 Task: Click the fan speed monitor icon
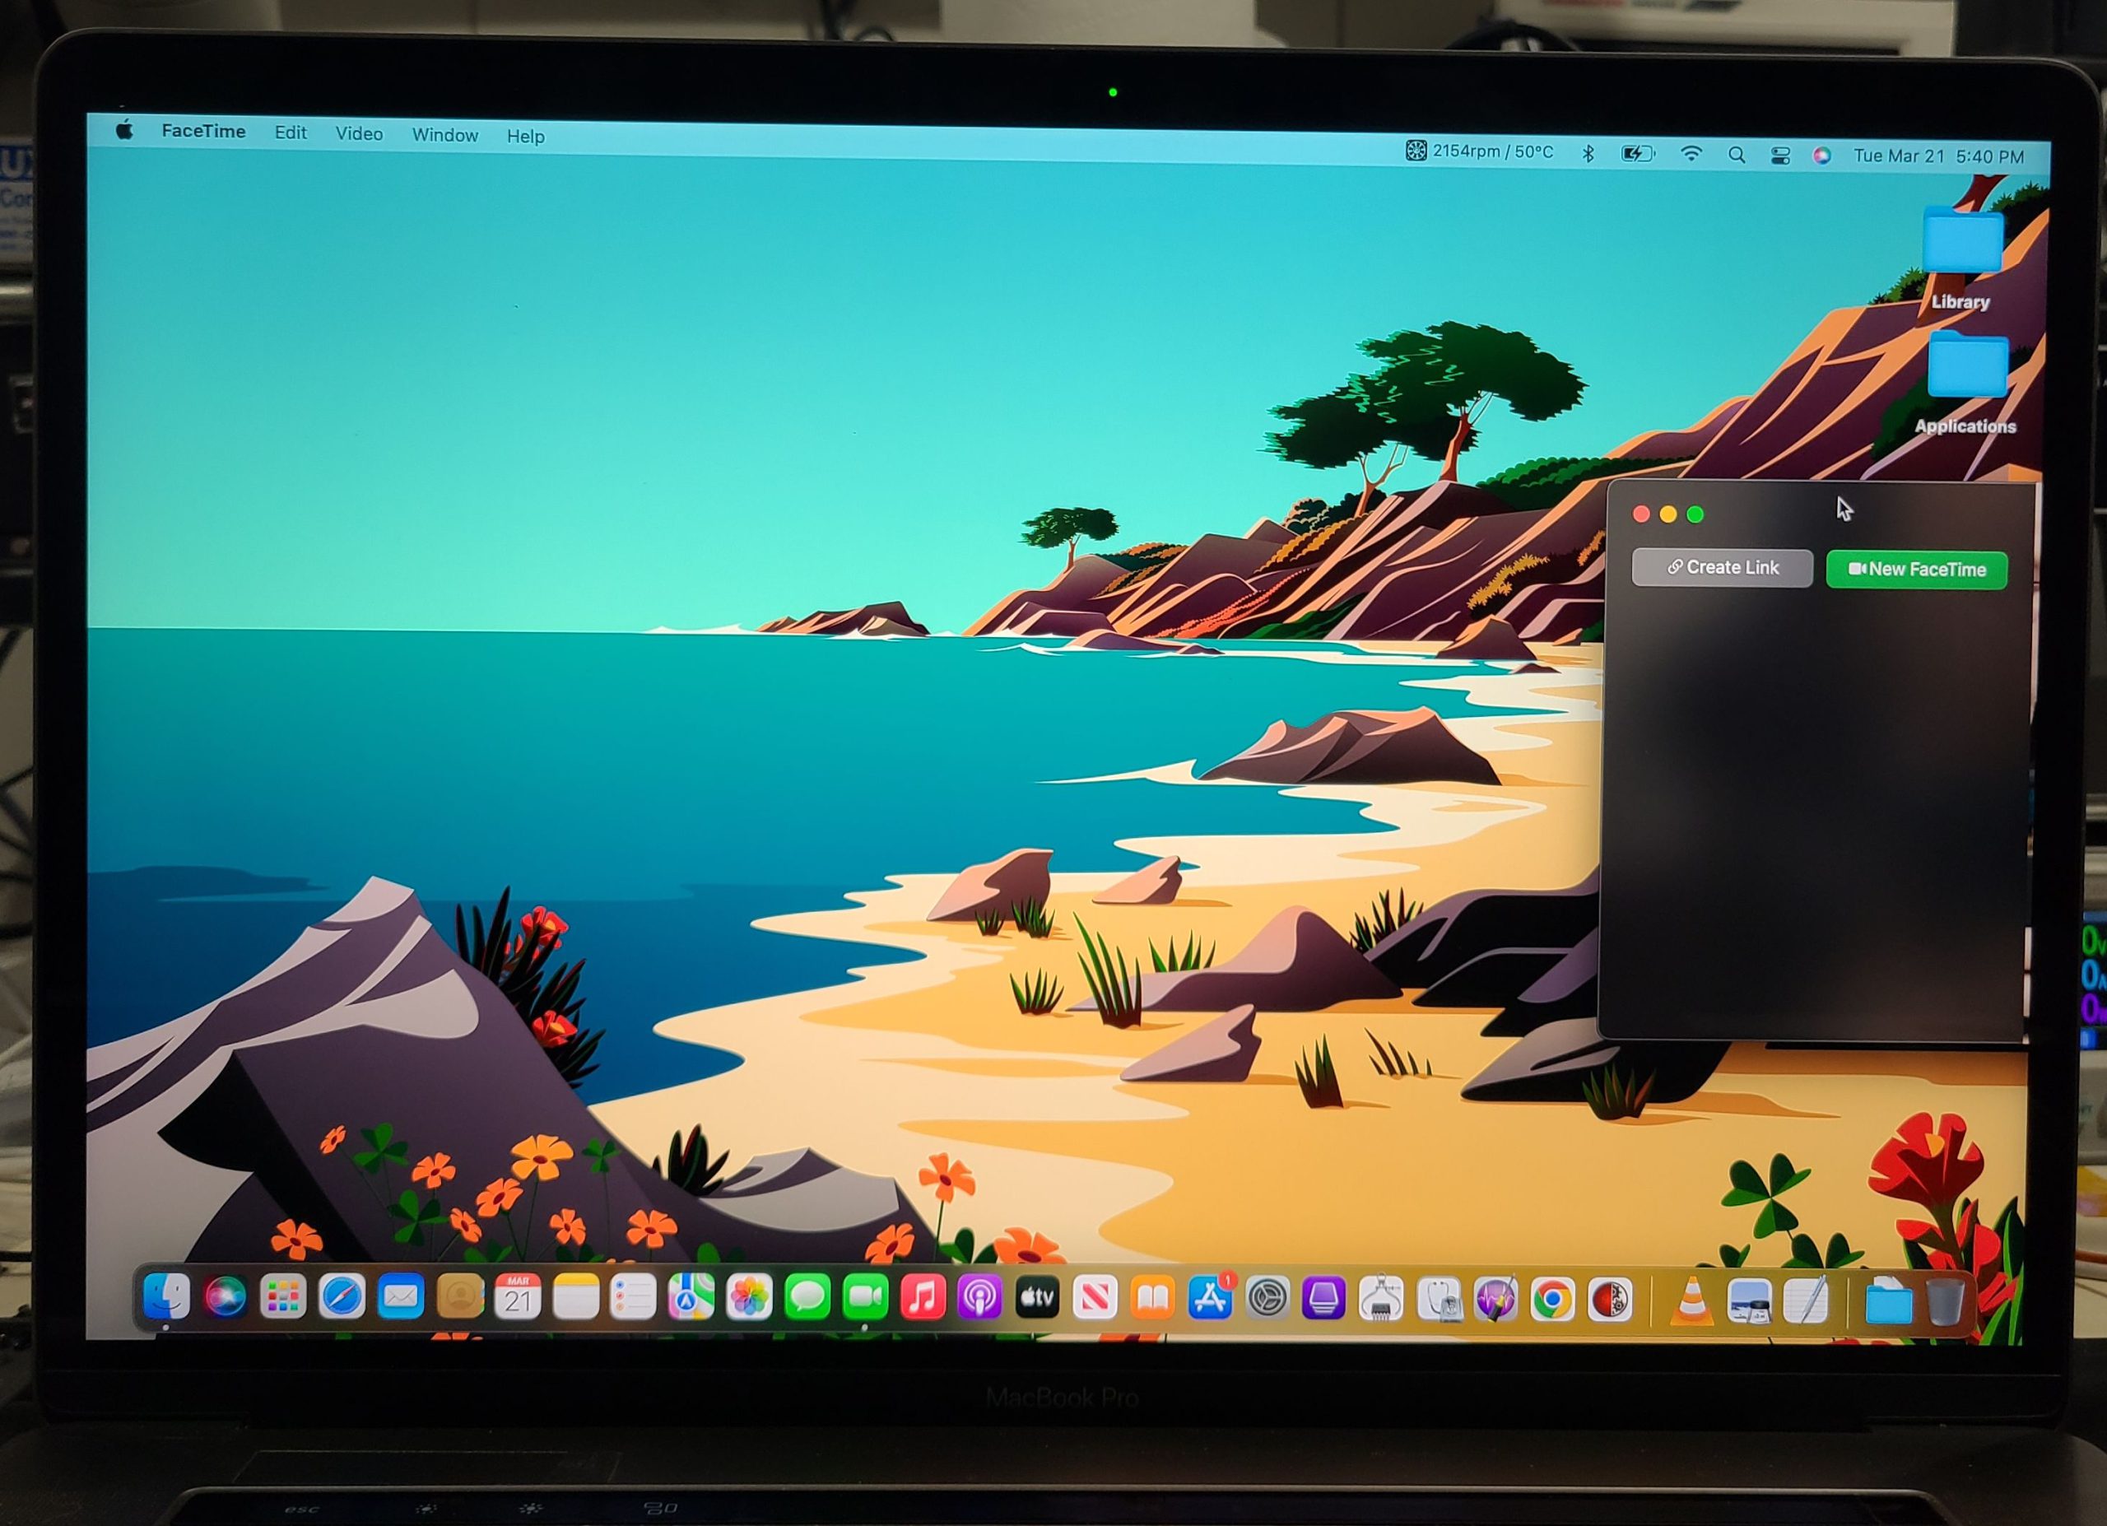[1415, 151]
